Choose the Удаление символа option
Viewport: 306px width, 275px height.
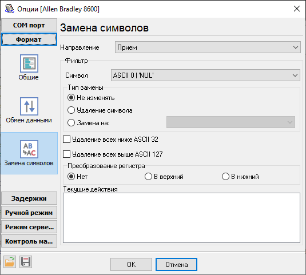coord(71,110)
